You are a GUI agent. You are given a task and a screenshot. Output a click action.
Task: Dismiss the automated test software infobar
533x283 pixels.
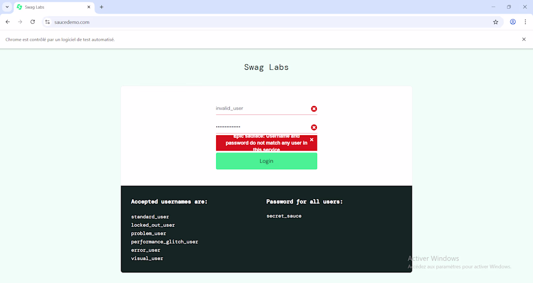point(524,39)
